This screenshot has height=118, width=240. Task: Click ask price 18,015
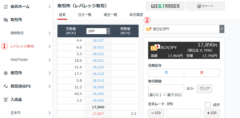[x=98, y=80]
